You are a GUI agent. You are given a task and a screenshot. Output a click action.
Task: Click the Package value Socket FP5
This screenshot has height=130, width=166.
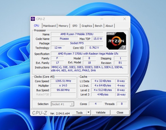[77, 43]
